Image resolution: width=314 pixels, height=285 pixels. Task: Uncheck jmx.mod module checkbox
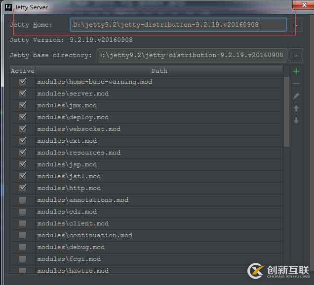pos(22,105)
